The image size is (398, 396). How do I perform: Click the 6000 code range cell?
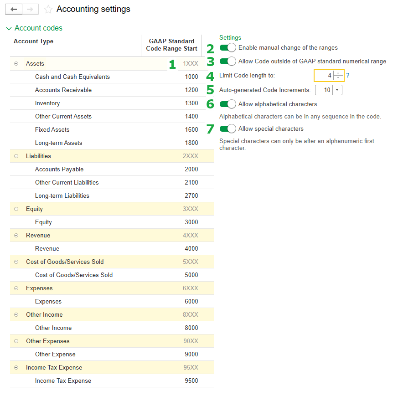[191, 301]
